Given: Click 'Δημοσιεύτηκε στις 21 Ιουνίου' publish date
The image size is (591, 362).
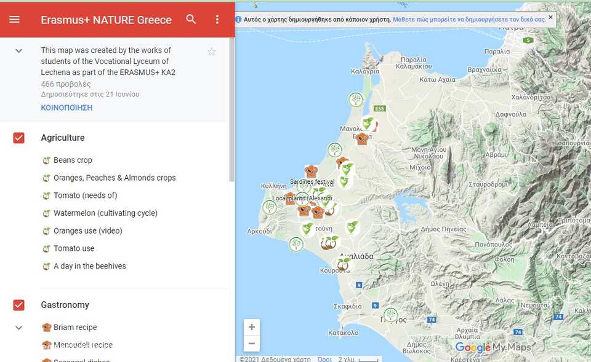Looking at the screenshot, I should pyautogui.click(x=90, y=94).
